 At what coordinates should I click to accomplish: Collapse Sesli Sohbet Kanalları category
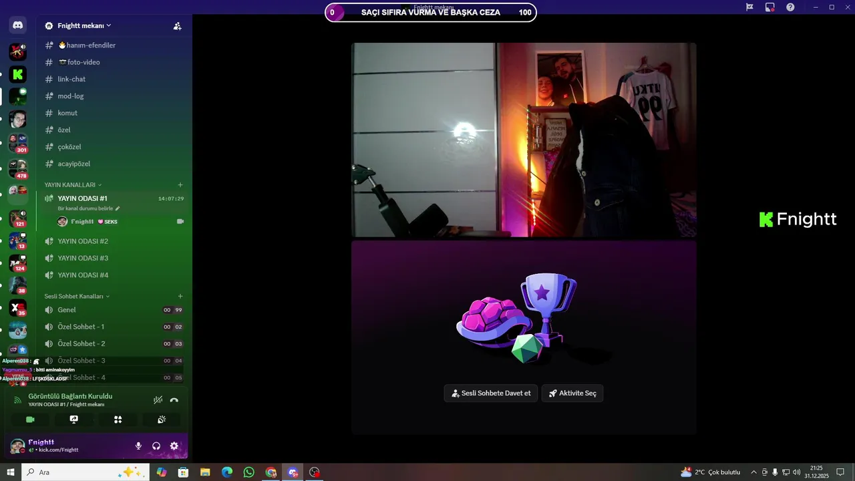click(77, 296)
